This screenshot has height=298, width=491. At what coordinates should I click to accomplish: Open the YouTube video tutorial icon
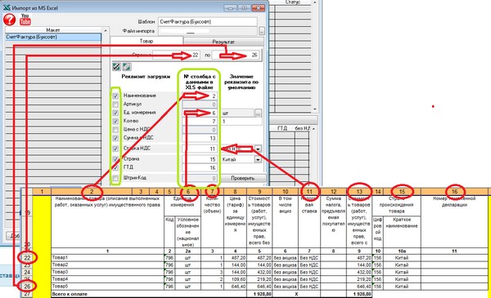click(25, 20)
